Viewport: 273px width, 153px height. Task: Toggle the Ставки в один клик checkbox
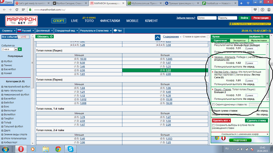pos(208,37)
